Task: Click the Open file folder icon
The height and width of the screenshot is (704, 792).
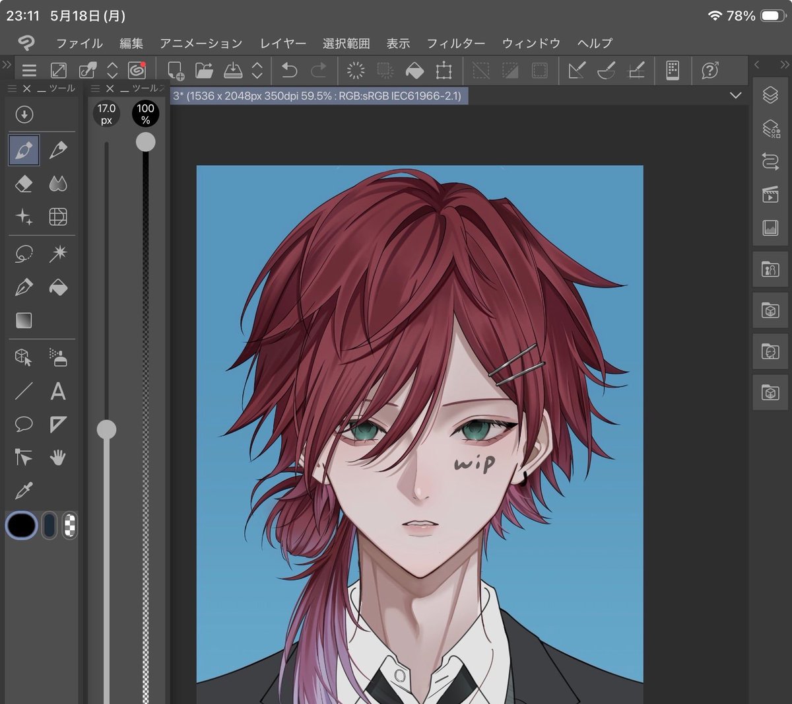Action: [x=205, y=70]
